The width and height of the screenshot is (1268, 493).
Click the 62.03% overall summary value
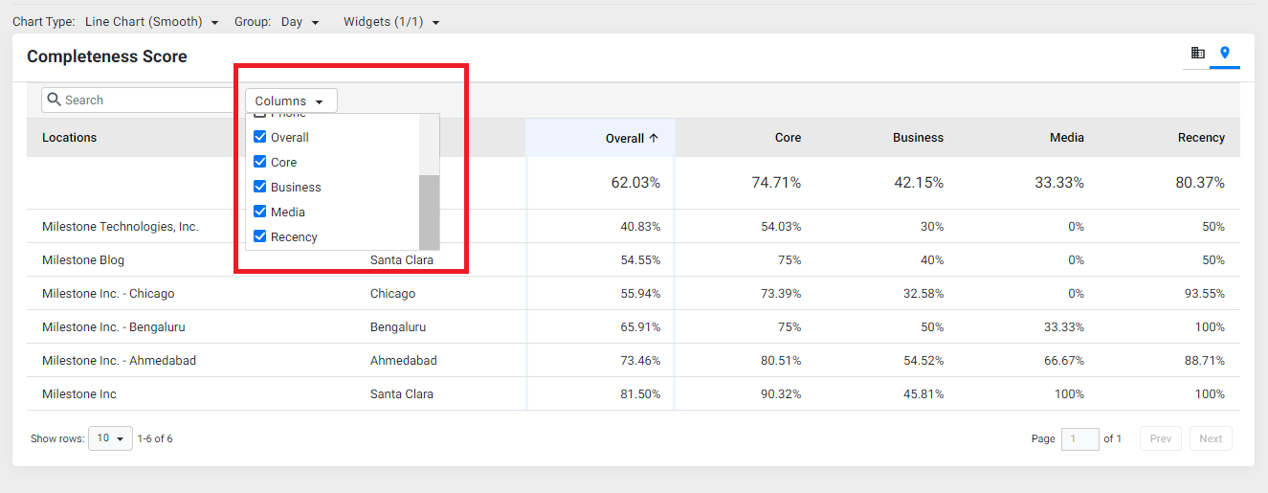635,183
